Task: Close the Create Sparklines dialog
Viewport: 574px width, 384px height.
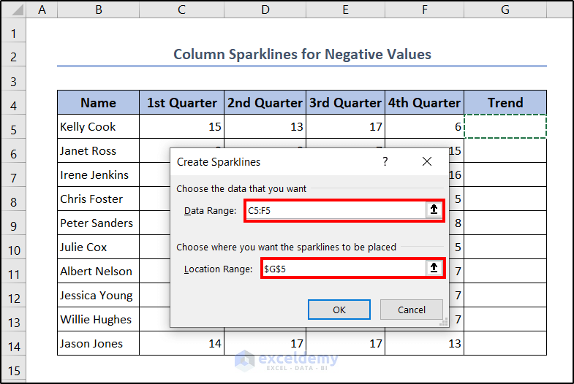Action: [427, 161]
